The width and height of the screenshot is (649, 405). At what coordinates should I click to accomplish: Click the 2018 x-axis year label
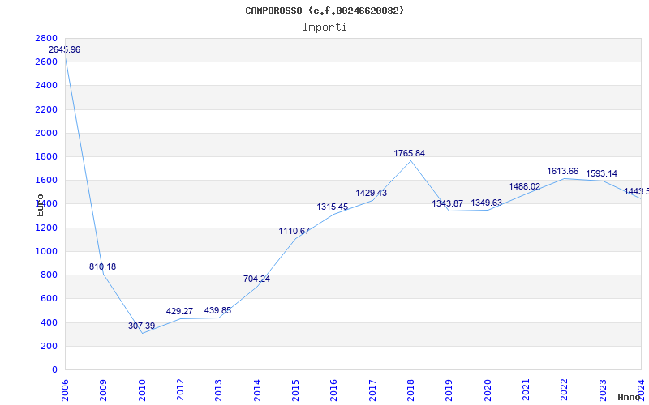[410, 387]
